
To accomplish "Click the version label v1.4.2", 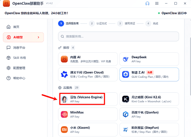I will click(49, 3).
